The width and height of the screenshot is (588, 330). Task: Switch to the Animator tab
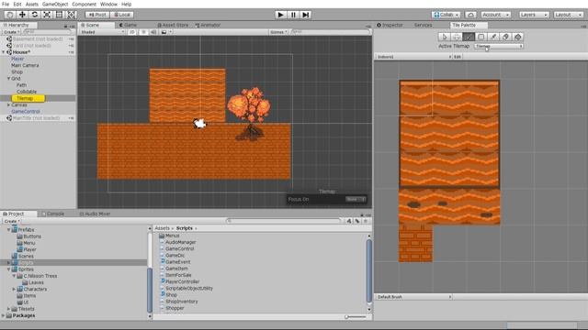pos(209,25)
